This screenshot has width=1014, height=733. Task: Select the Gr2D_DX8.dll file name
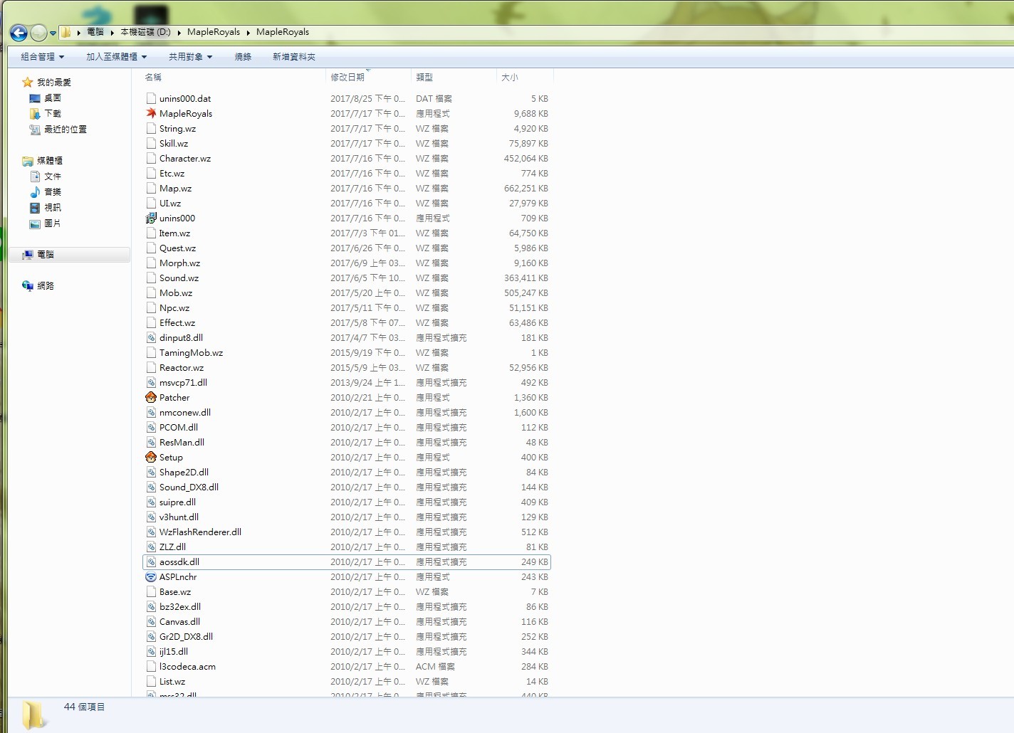tap(186, 636)
